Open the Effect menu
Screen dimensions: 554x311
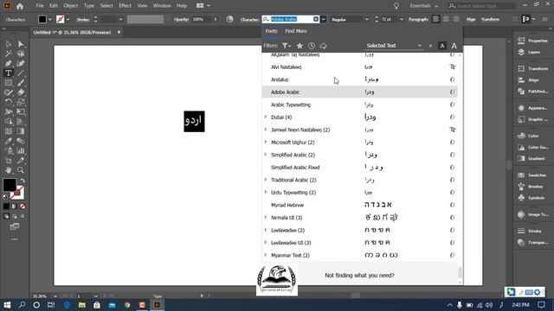pos(125,6)
